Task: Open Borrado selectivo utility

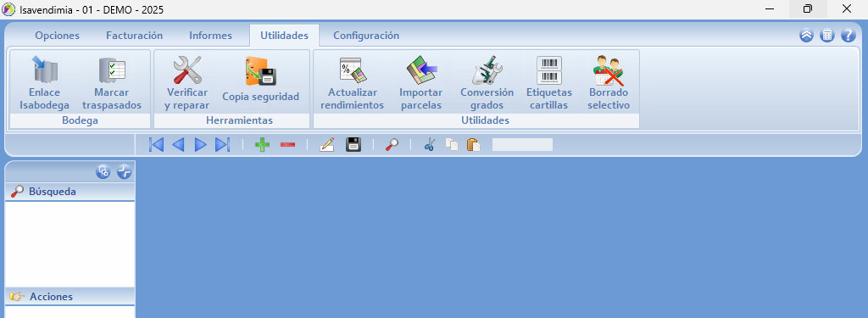Action: tap(609, 82)
